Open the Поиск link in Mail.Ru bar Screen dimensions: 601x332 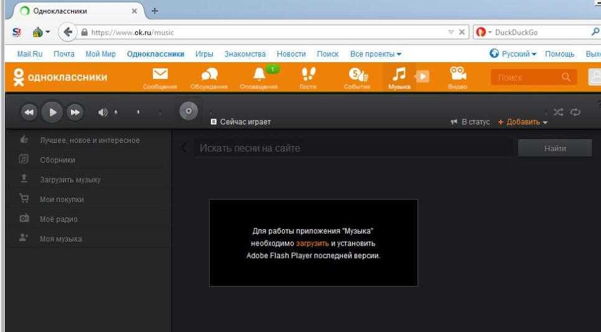coord(328,54)
